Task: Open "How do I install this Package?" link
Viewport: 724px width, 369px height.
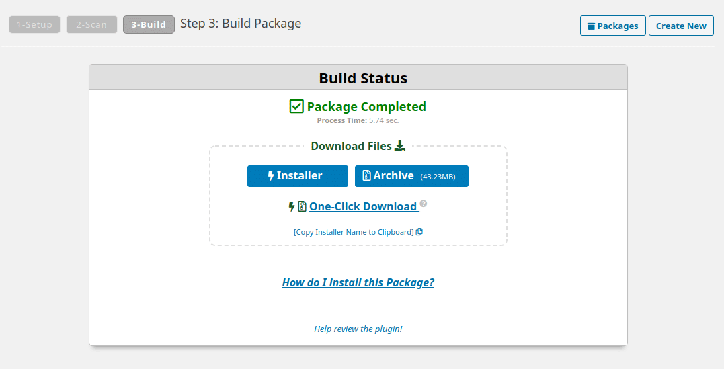Action: point(358,282)
